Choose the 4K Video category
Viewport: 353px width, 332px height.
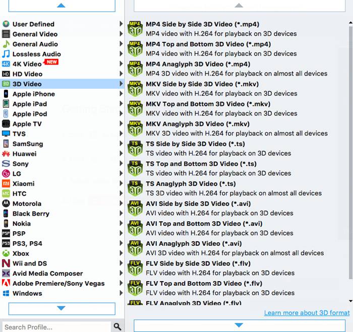[62, 64]
